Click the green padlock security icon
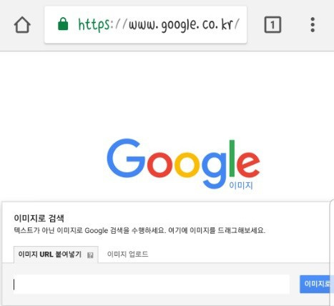The height and width of the screenshot is (306, 334). pos(63,24)
